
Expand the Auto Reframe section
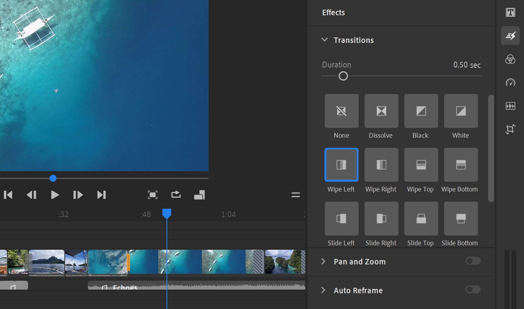[323, 290]
